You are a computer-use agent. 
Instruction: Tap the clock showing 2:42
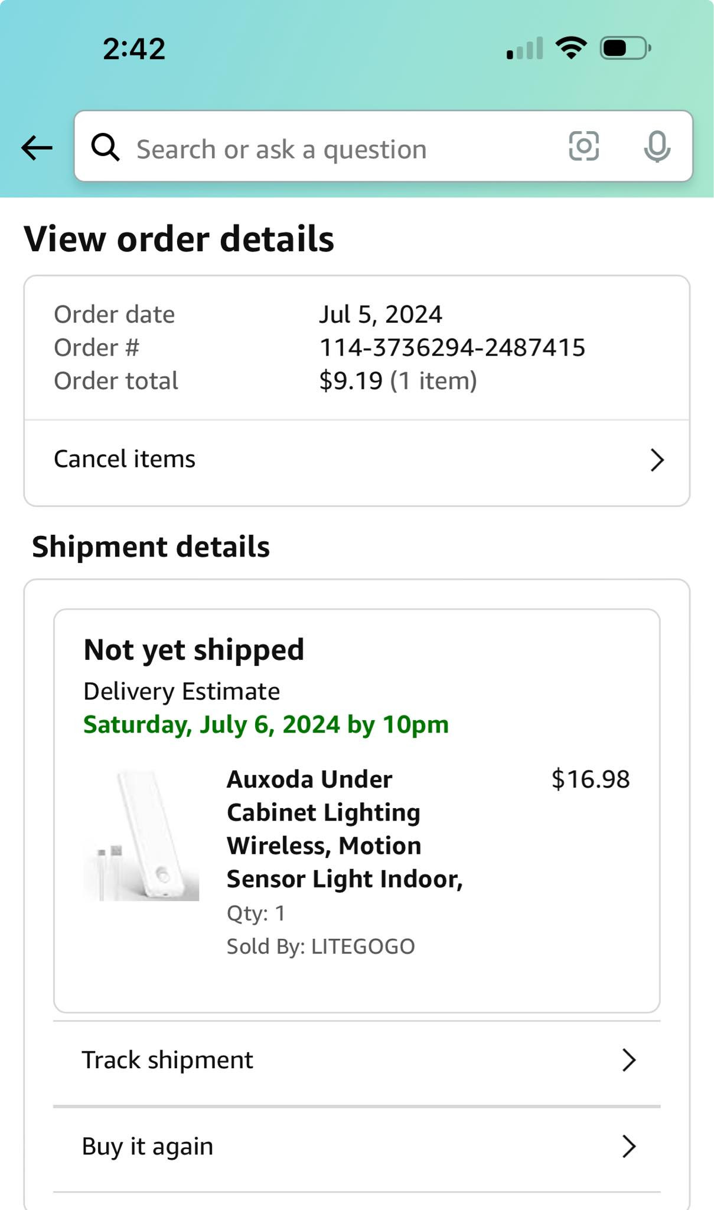coord(134,49)
